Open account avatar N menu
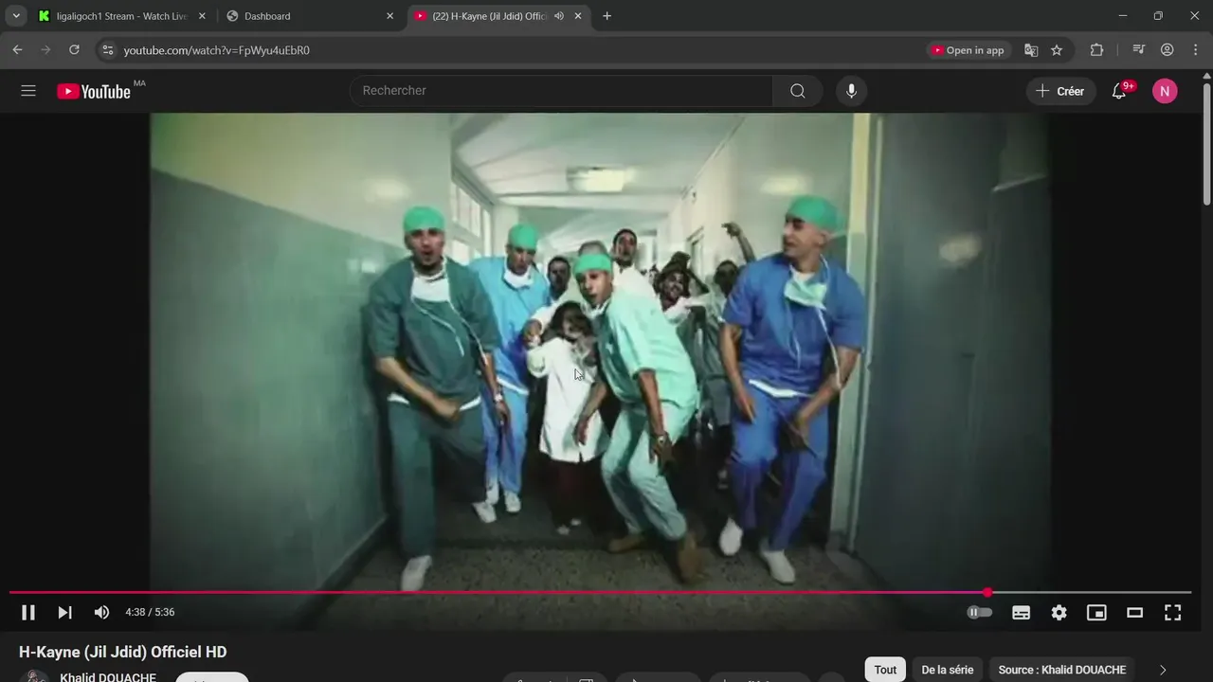 1165,91
